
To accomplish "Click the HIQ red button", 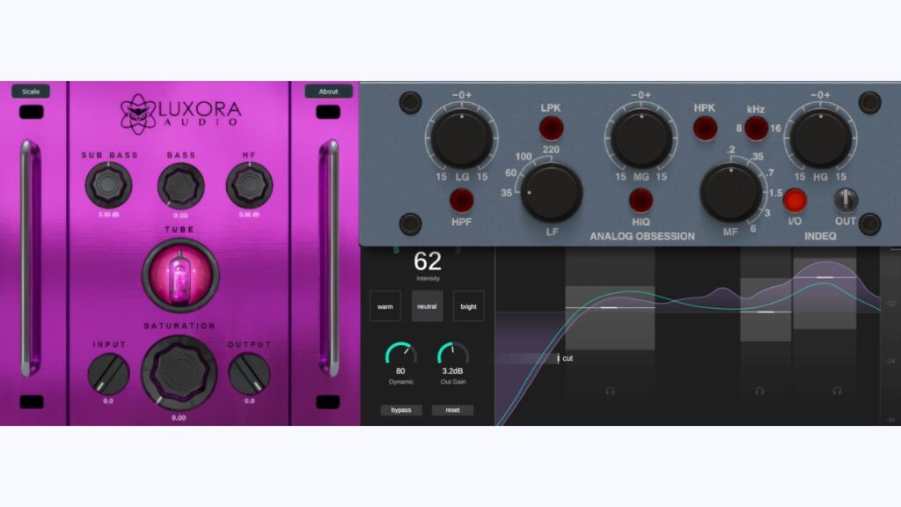I will point(641,200).
